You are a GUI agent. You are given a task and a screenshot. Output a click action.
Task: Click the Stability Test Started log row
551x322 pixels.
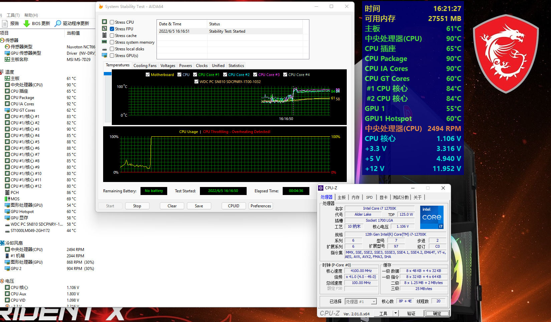tap(230, 31)
